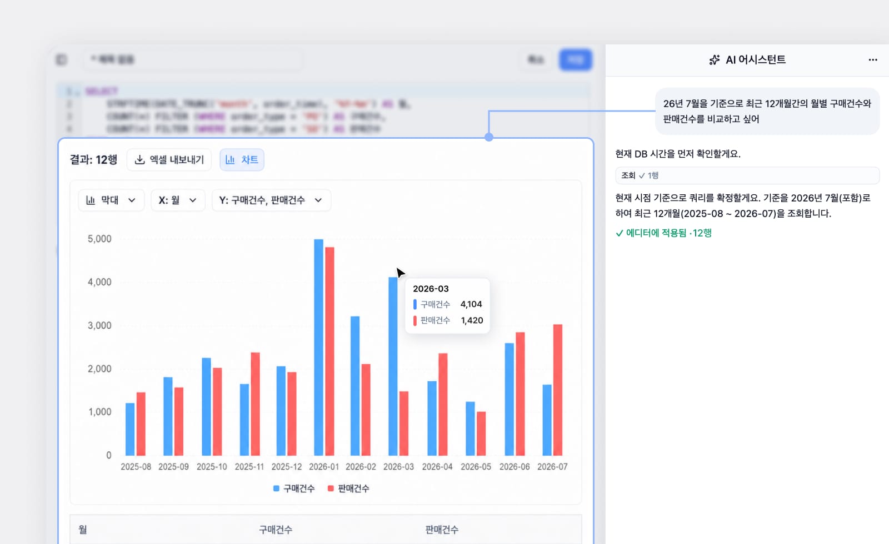
Task: Click the user message about 26년 7월
Action: coord(767,111)
